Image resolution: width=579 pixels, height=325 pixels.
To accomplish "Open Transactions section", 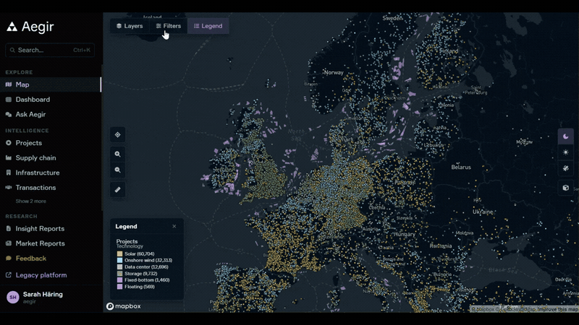I will [x=35, y=188].
